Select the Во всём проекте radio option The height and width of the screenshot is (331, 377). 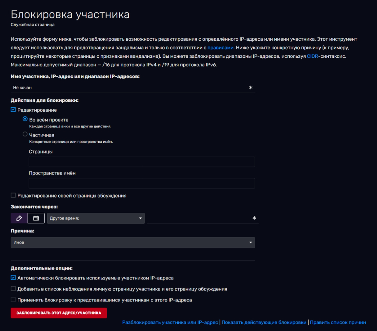tap(25, 119)
